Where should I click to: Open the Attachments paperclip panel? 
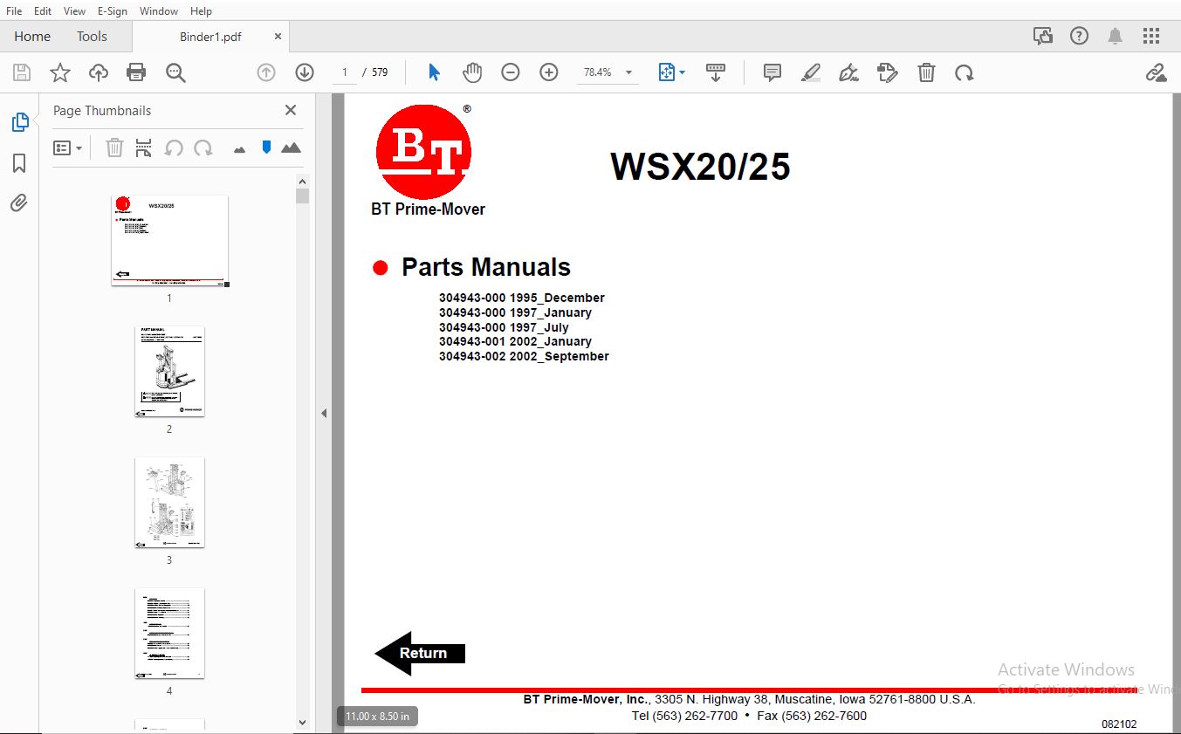pos(19,203)
